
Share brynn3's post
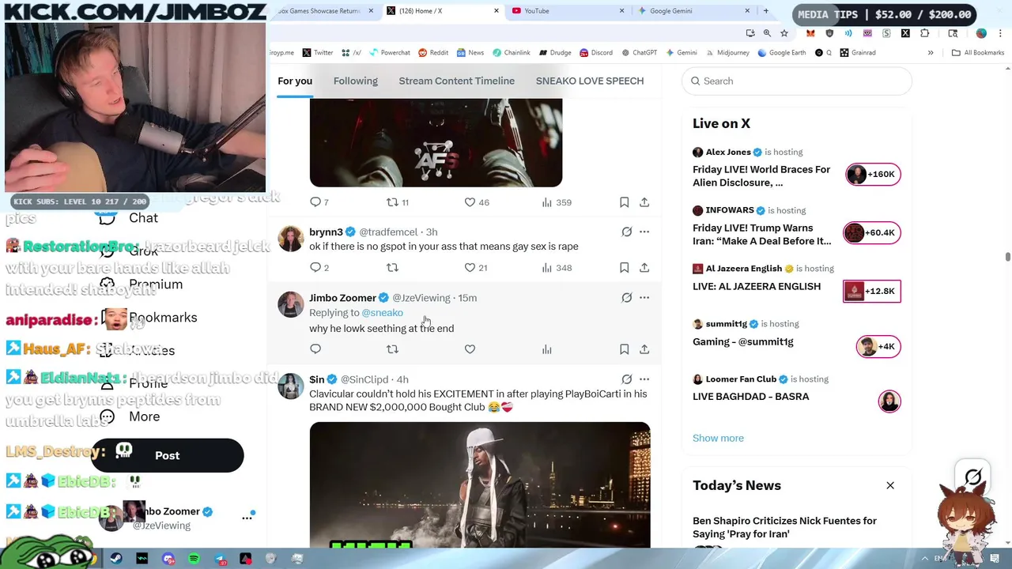[x=644, y=268]
